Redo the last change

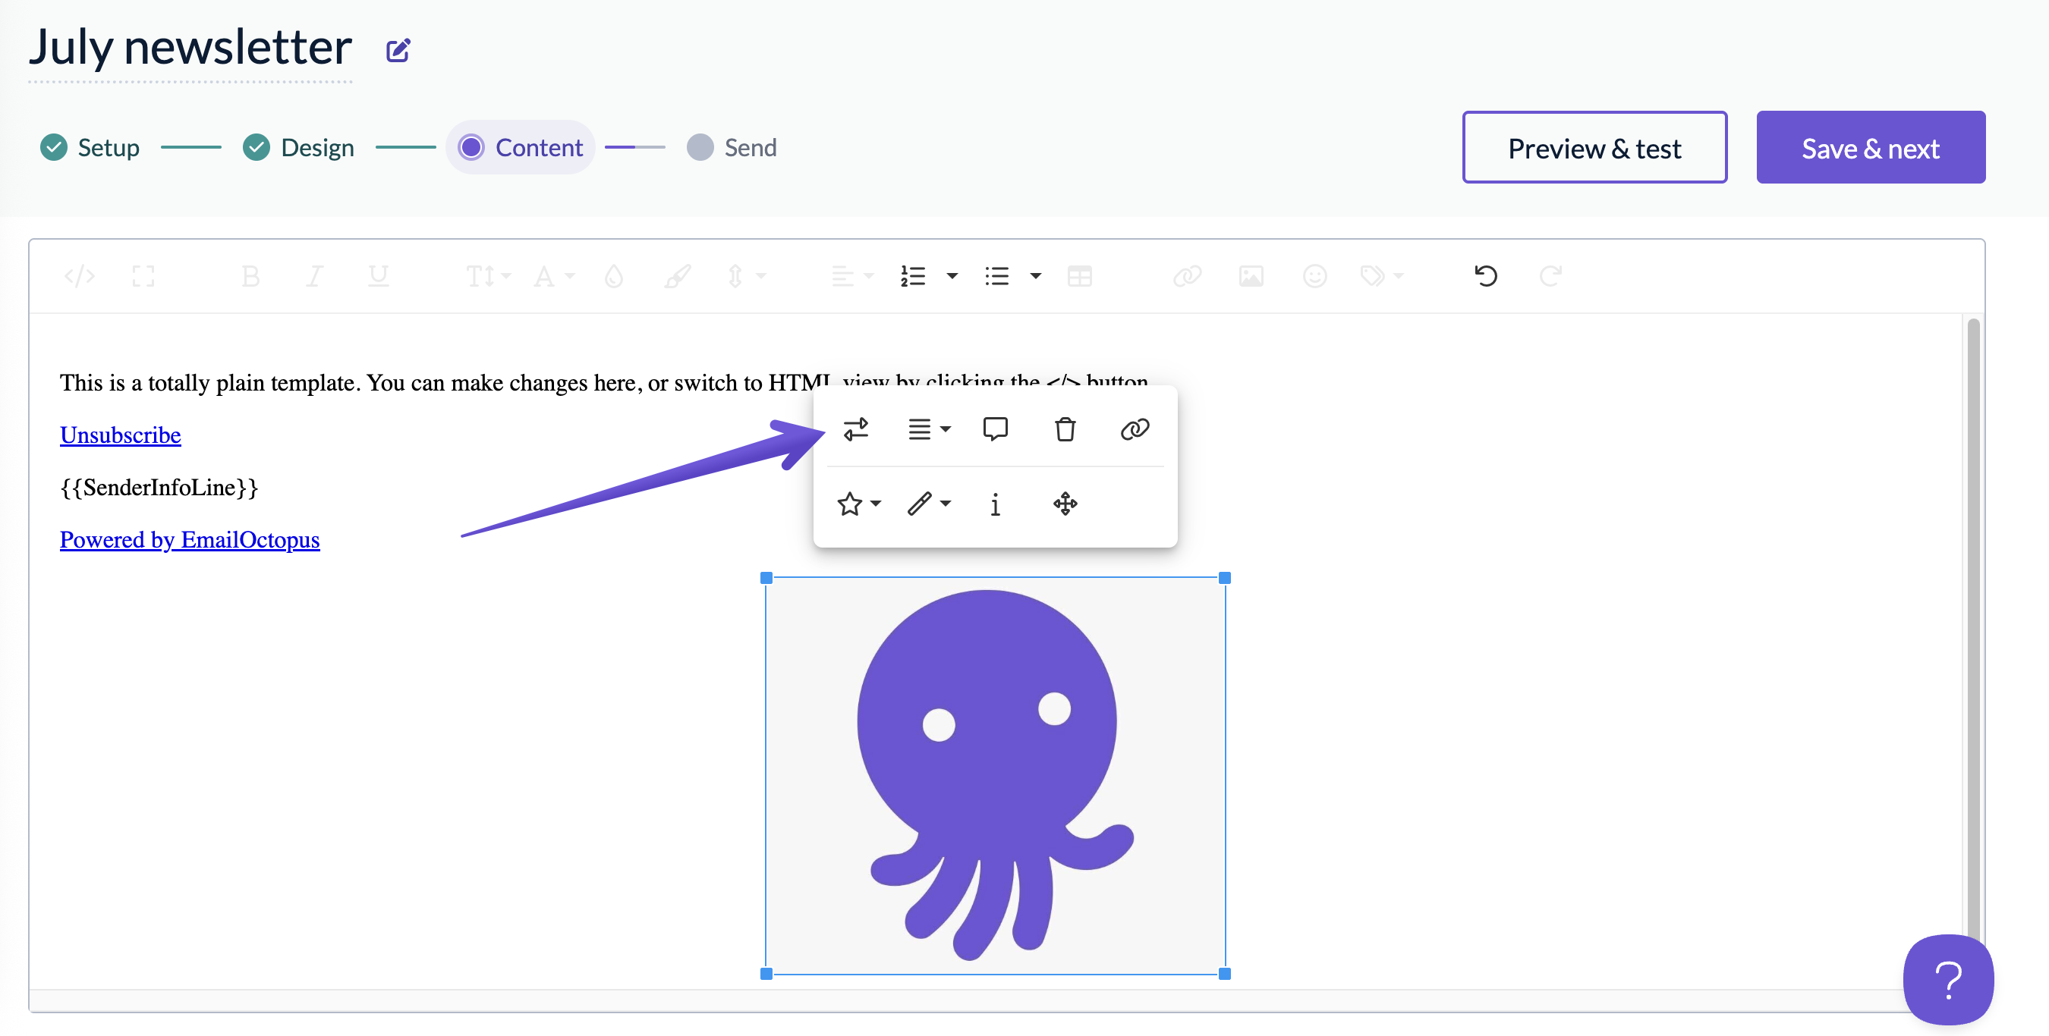(1550, 276)
